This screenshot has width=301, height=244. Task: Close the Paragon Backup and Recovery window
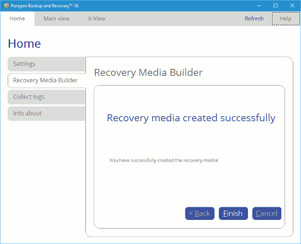(292, 6)
